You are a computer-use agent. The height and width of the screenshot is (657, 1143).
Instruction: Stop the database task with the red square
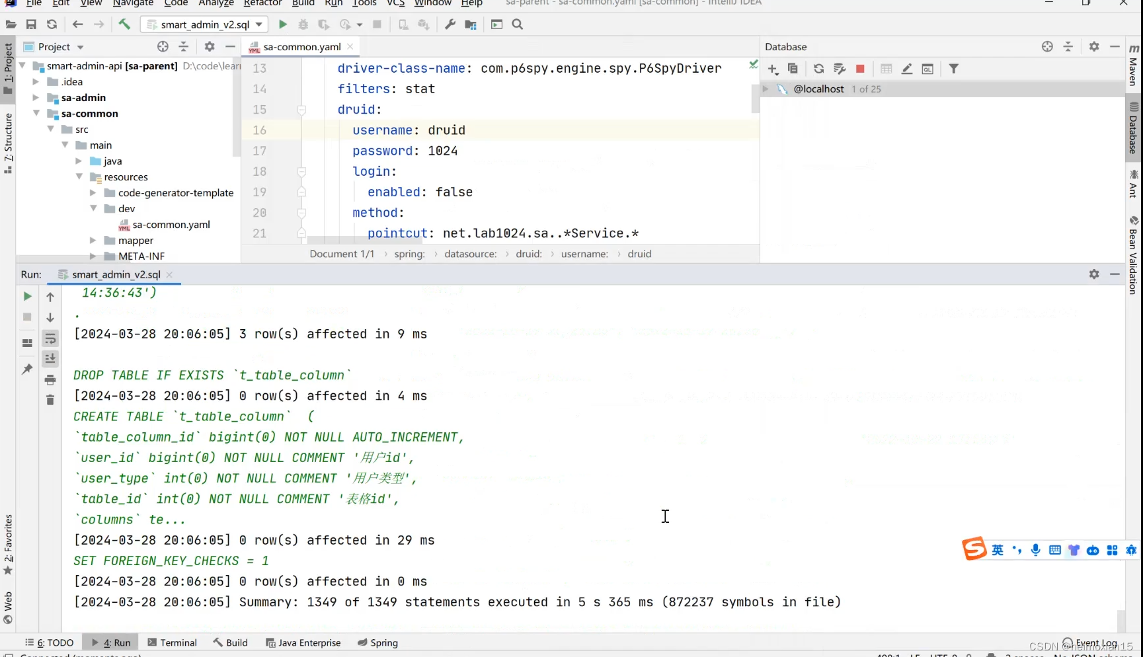[860, 69]
